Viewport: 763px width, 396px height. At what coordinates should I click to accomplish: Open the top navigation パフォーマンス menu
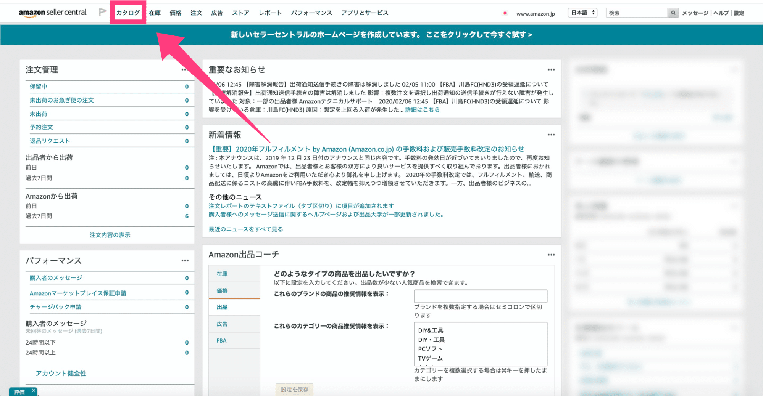pyautogui.click(x=311, y=13)
